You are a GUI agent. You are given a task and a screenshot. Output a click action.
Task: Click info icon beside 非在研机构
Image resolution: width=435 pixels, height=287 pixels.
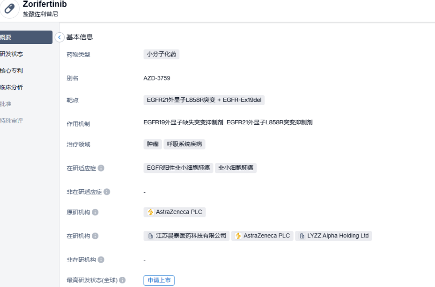(101, 260)
